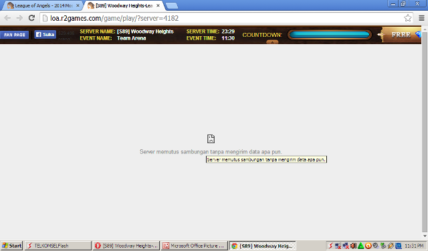Click the FREE diamond banner
The height and width of the screenshot is (251, 428).
(x=401, y=35)
